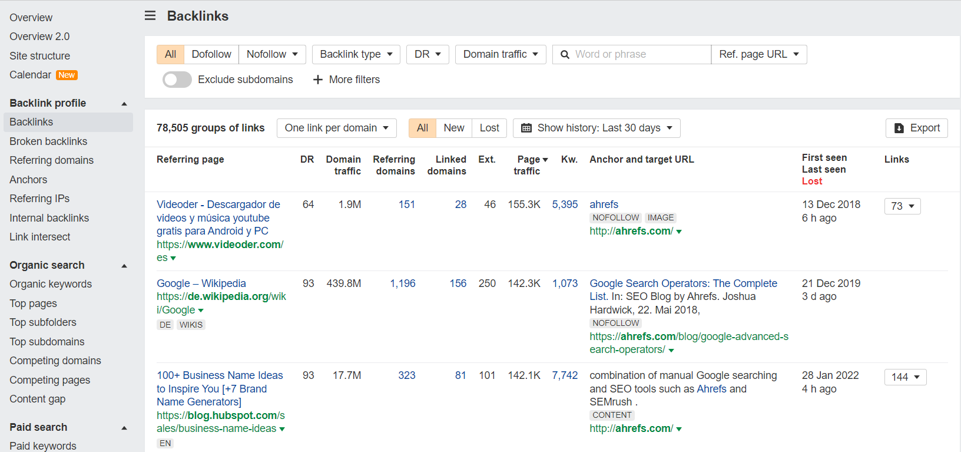Open Referring IPs in sidebar
961x452 pixels.
click(x=39, y=199)
